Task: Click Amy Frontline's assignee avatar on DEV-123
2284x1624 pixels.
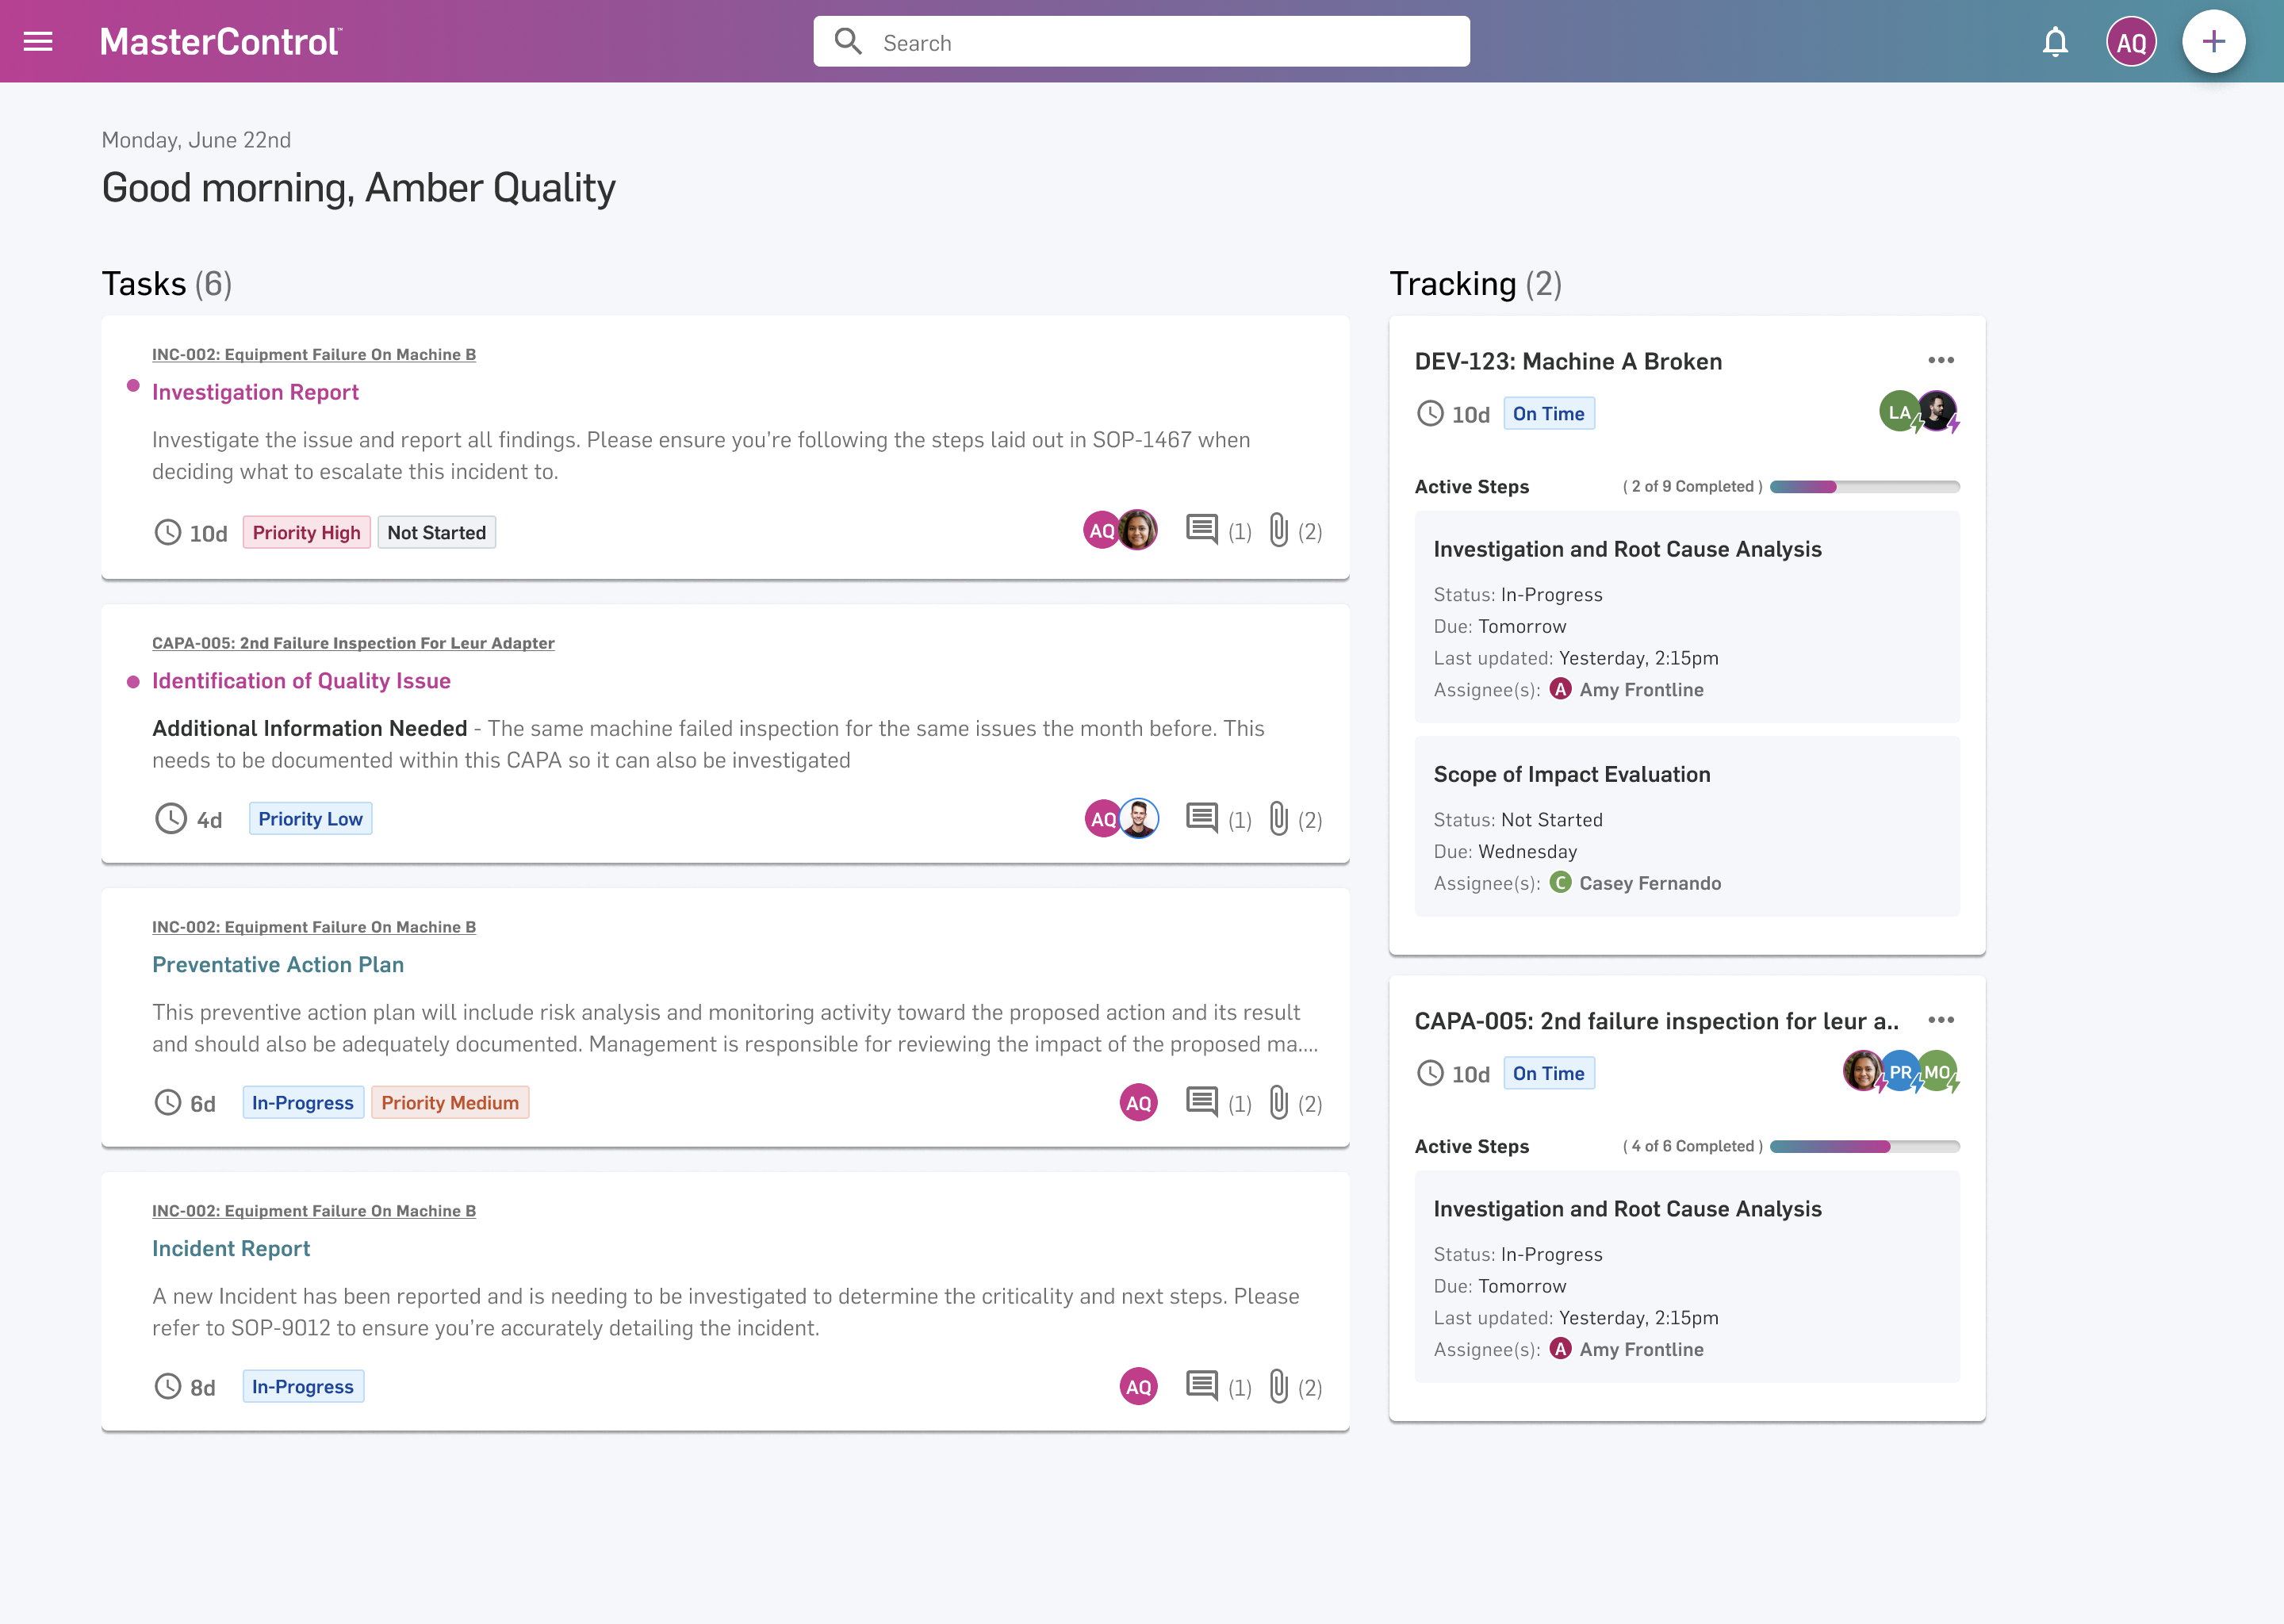Action: point(1561,689)
